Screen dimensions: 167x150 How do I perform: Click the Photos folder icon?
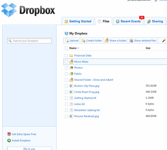click(71, 67)
